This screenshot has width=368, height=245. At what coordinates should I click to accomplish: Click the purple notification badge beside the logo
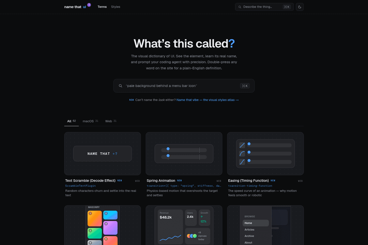pyautogui.click(x=89, y=5)
